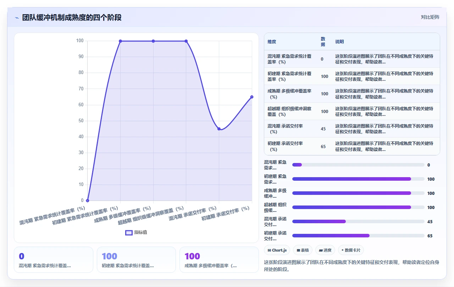
Task: Open the data card showing 100 成熟期
Action: pos(219,260)
